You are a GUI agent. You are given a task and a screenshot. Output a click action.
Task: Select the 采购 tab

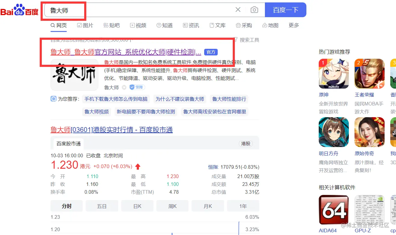(244, 26)
